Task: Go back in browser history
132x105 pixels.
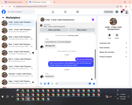Action: coord(2,6)
